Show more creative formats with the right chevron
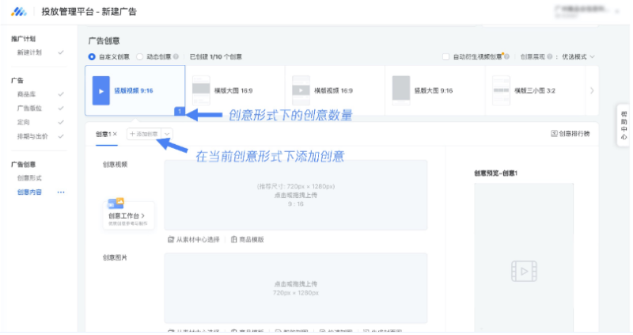 (x=592, y=90)
